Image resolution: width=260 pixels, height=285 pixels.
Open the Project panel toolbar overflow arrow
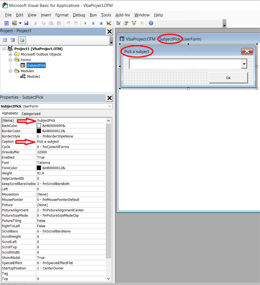pyautogui.click(x=111, y=40)
